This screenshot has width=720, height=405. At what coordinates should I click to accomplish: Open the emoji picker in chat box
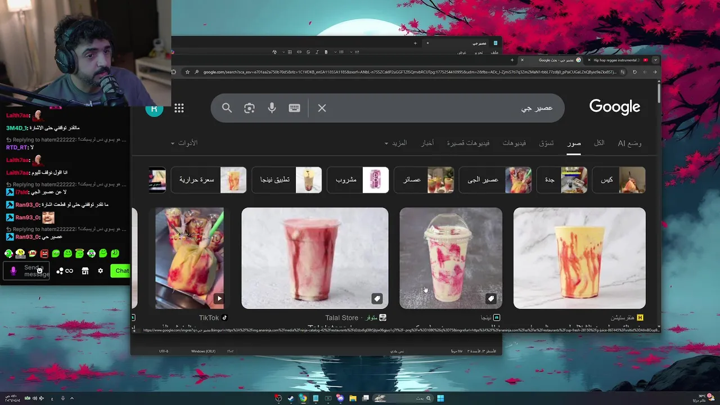pos(40,271)
